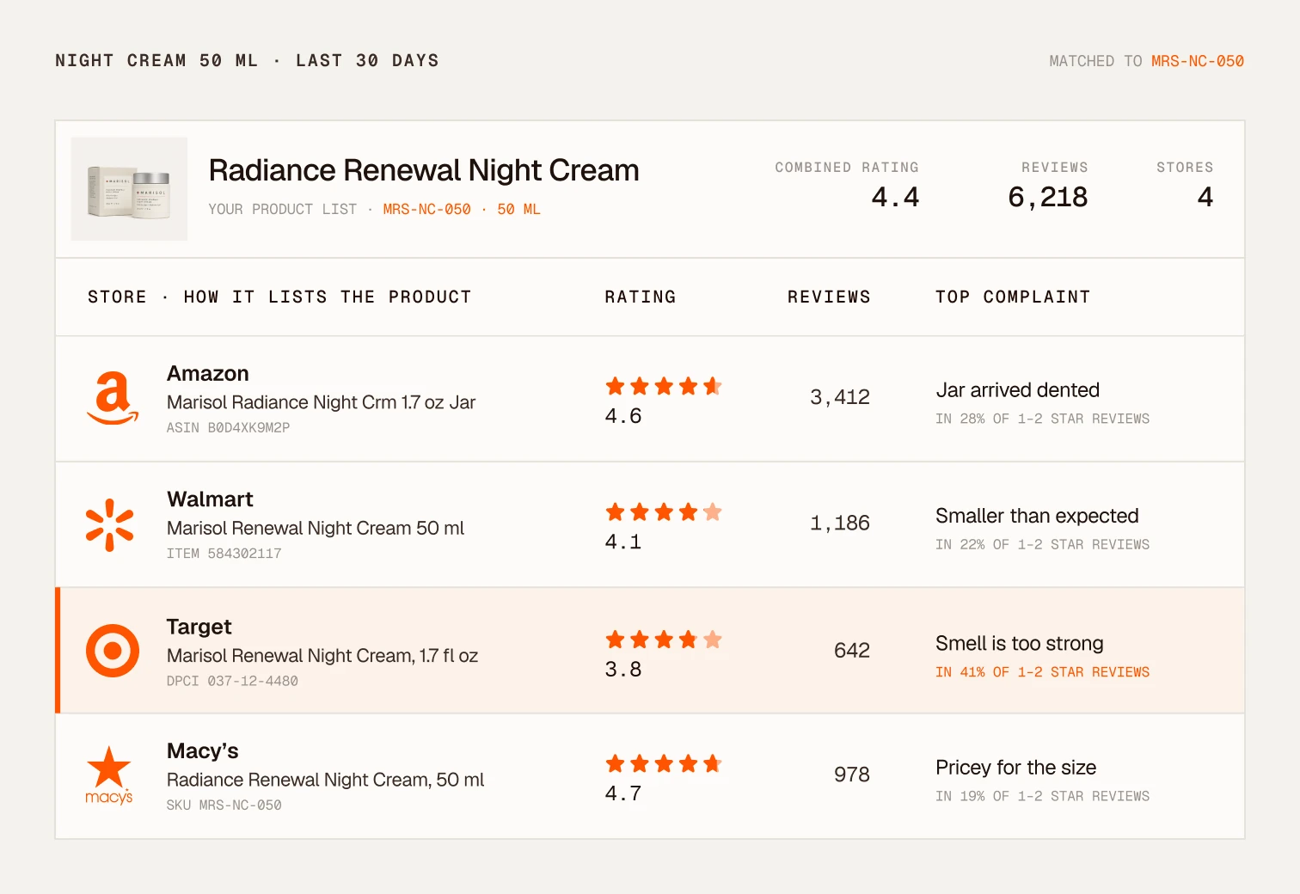
Task: Click the stores count value 4
Action: [1205, 198]
